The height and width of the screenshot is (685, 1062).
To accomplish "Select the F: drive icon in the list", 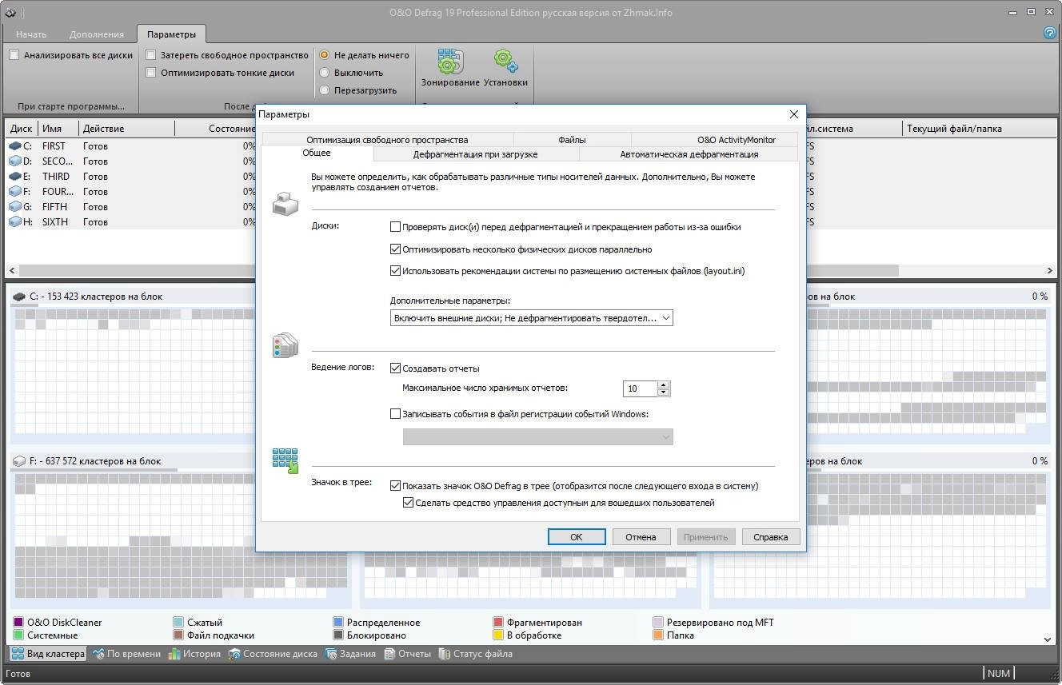I will coord(15,192).
